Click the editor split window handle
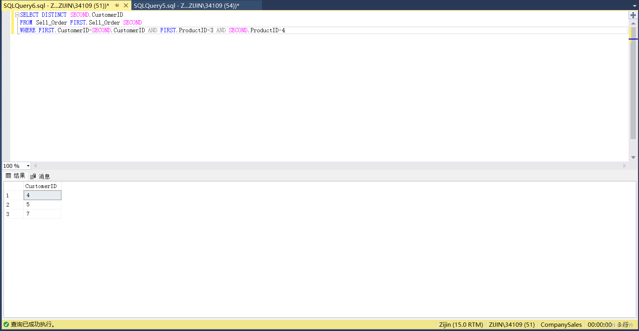 [x=633, y=15]
